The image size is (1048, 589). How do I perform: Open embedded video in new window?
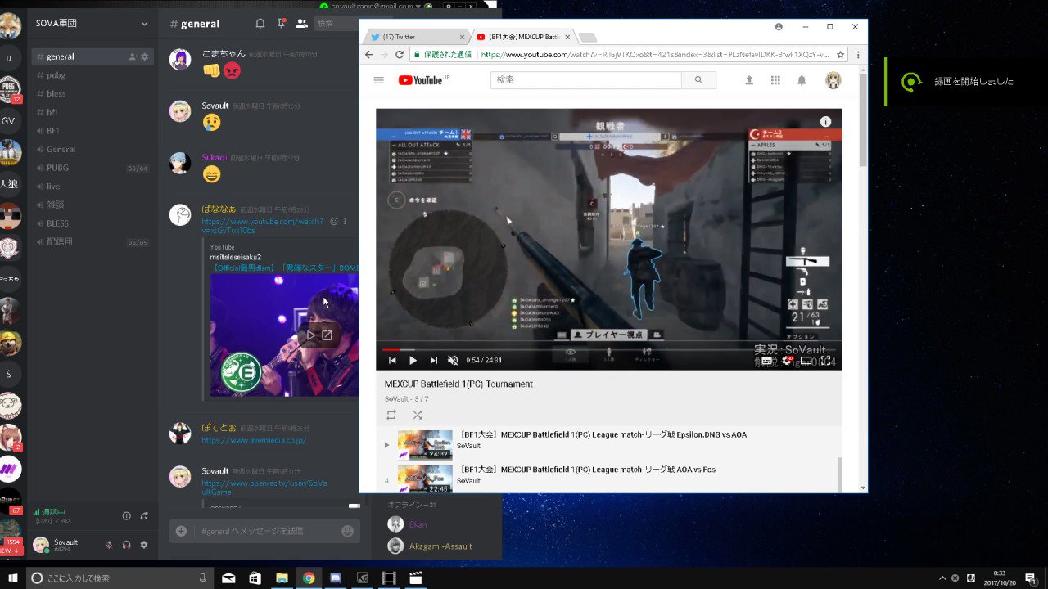coord(327,335)
